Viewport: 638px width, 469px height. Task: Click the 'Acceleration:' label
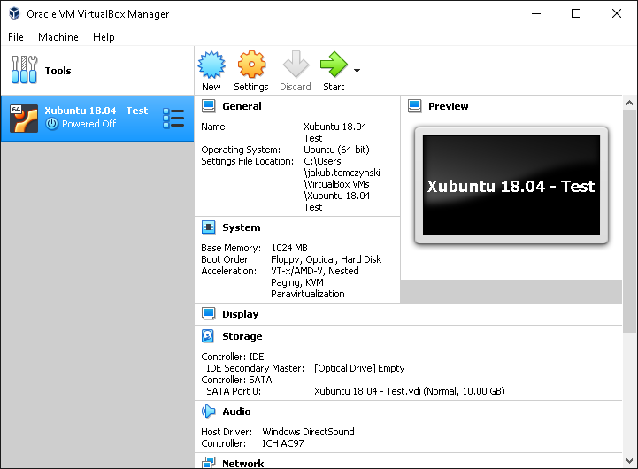pos(228,271)
